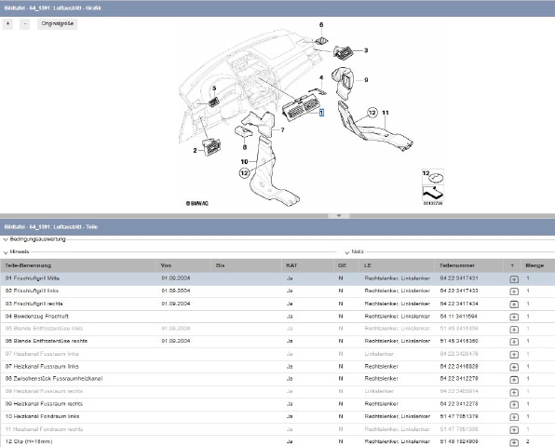Screen dimensions: 555x447
Task: Expand the Hinweis section
Action: [x=16, y=252]
